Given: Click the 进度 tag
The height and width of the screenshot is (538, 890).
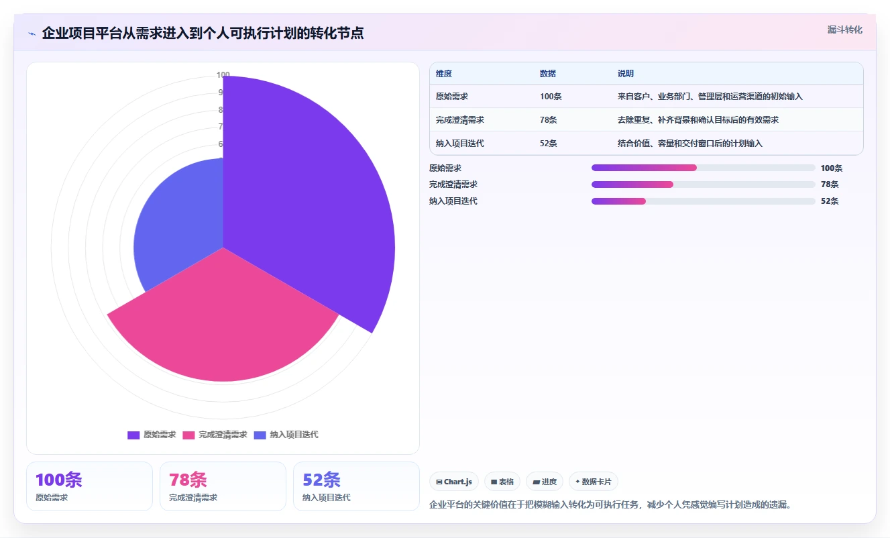Looking at the screenshot, I should (545, 482).
